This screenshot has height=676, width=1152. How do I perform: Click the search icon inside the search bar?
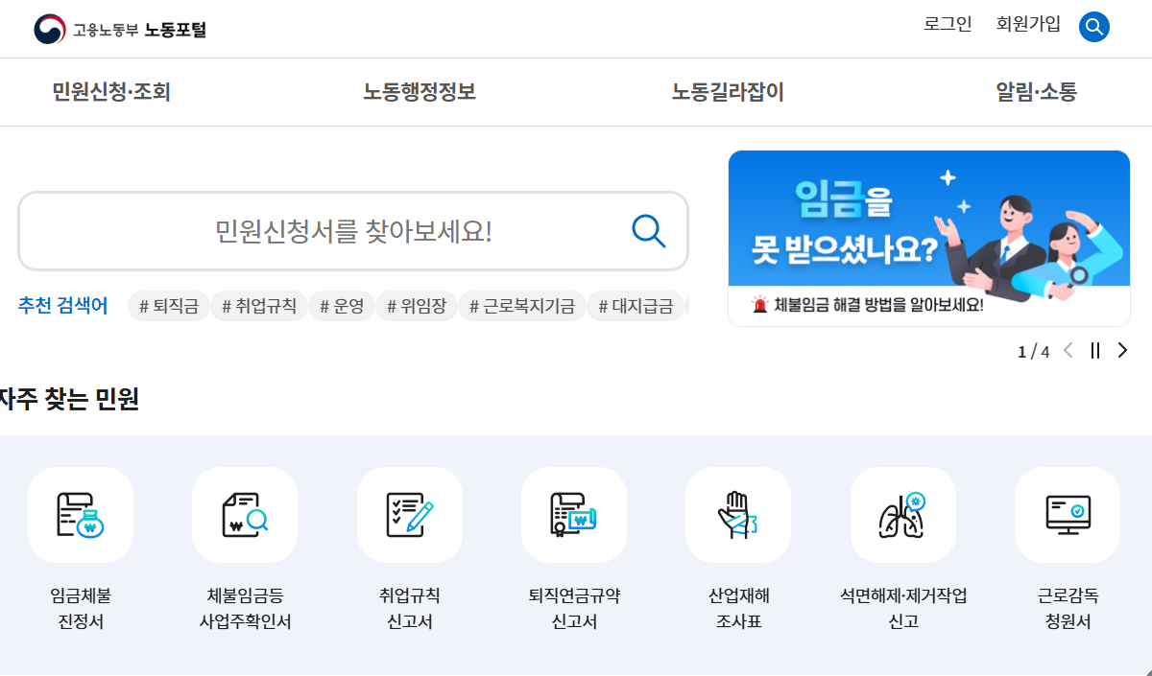tap(648, 230)
